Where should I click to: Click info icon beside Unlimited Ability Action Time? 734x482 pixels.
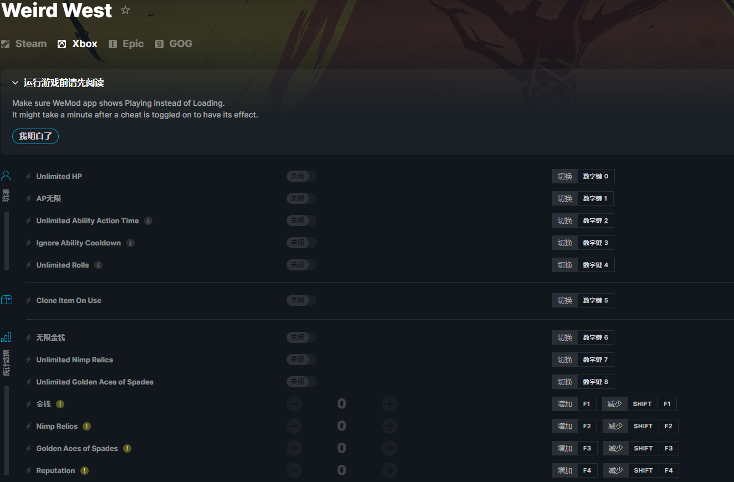[x=148, y=221]
